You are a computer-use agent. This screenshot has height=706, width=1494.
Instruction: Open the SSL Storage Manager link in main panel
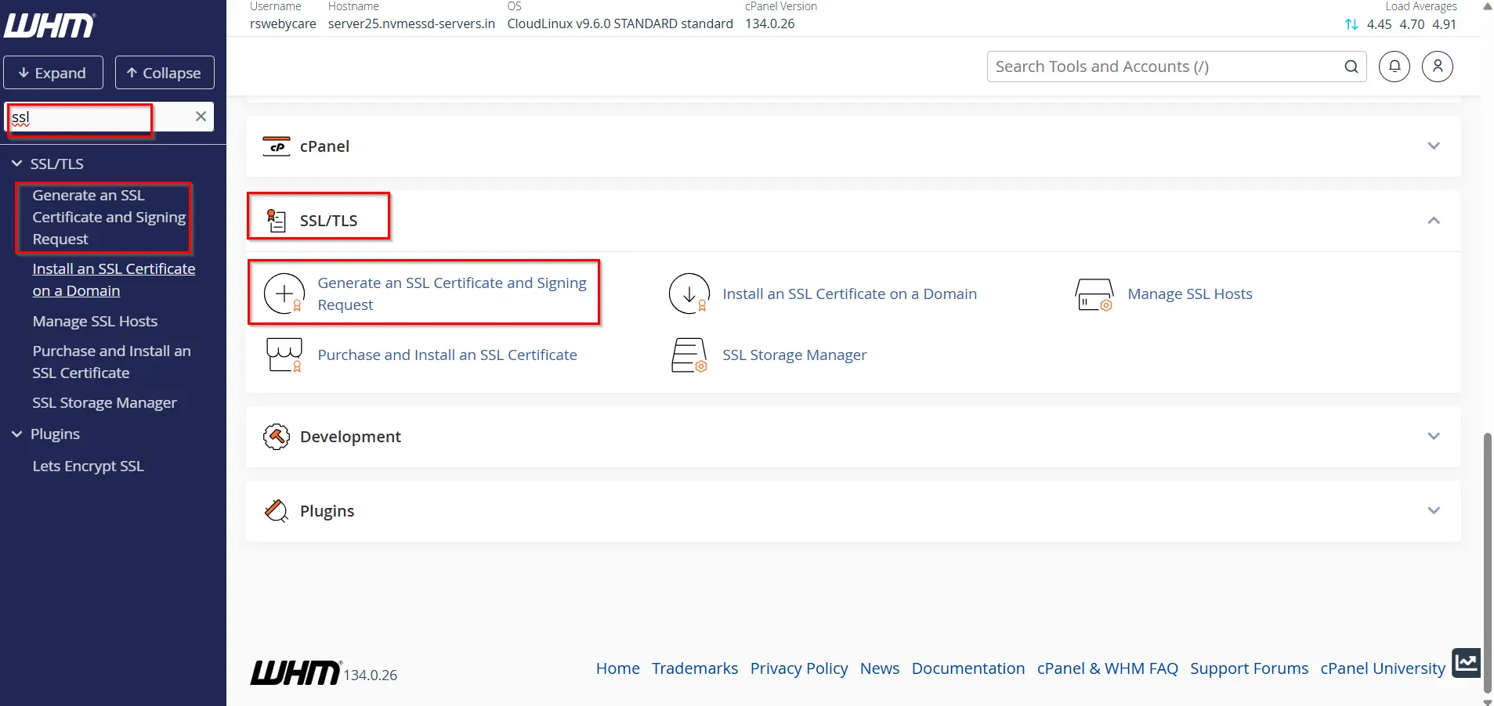[794, 355]
